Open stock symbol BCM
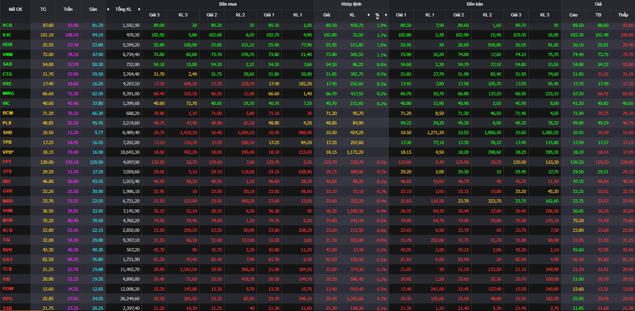635x311 pixels. coord(8,113)
